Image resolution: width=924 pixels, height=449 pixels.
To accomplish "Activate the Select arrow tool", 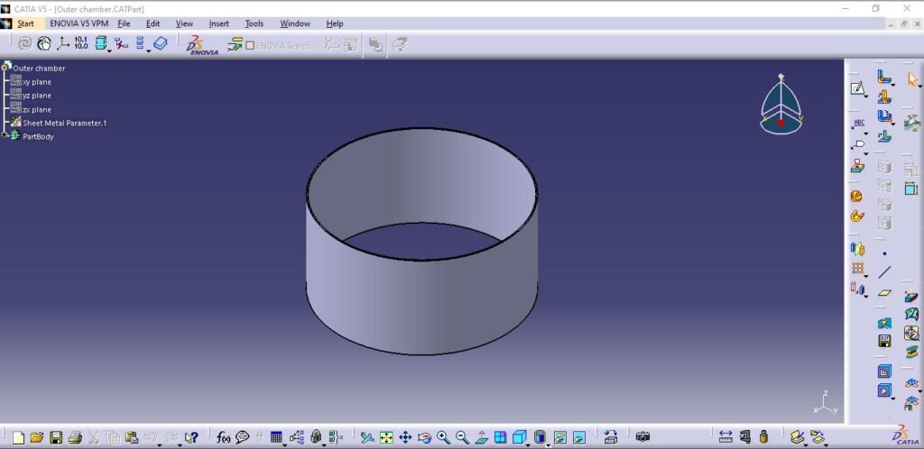I will 912,78.
